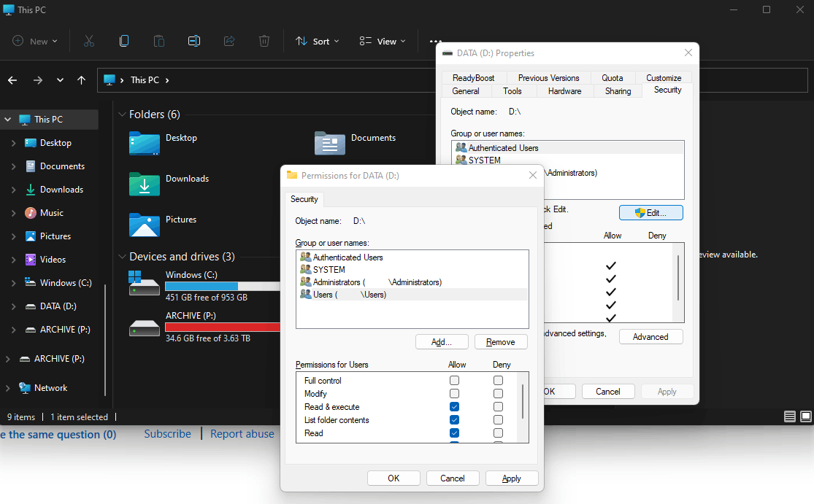Click the See more ellipsis in toolbar
This screenshot has width=814, height=504.
click(435, 41)
